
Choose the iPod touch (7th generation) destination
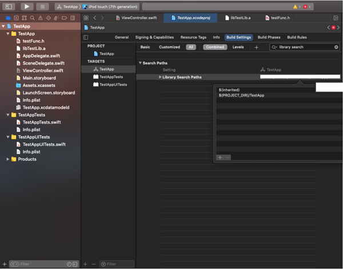[110, 7]
